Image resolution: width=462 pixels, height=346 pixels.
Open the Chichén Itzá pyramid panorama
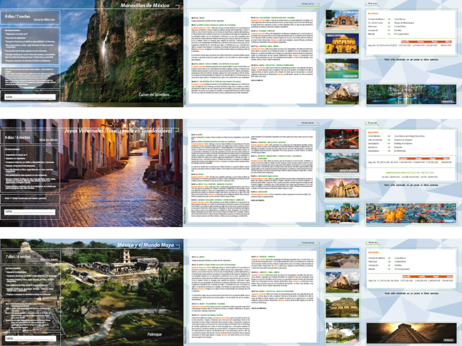click(411, 333)
